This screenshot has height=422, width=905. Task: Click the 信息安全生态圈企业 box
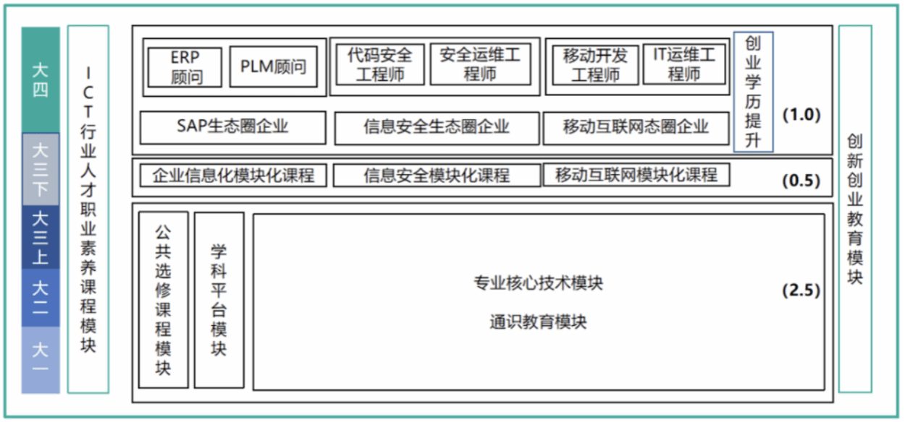click(437, 128)
